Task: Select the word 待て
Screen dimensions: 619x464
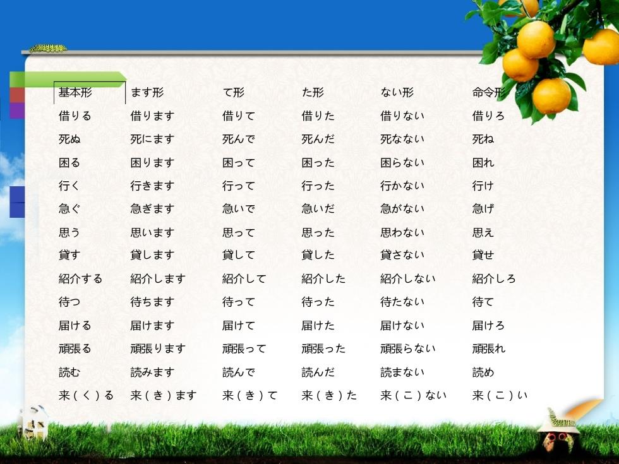Action: tap(483, 302)
